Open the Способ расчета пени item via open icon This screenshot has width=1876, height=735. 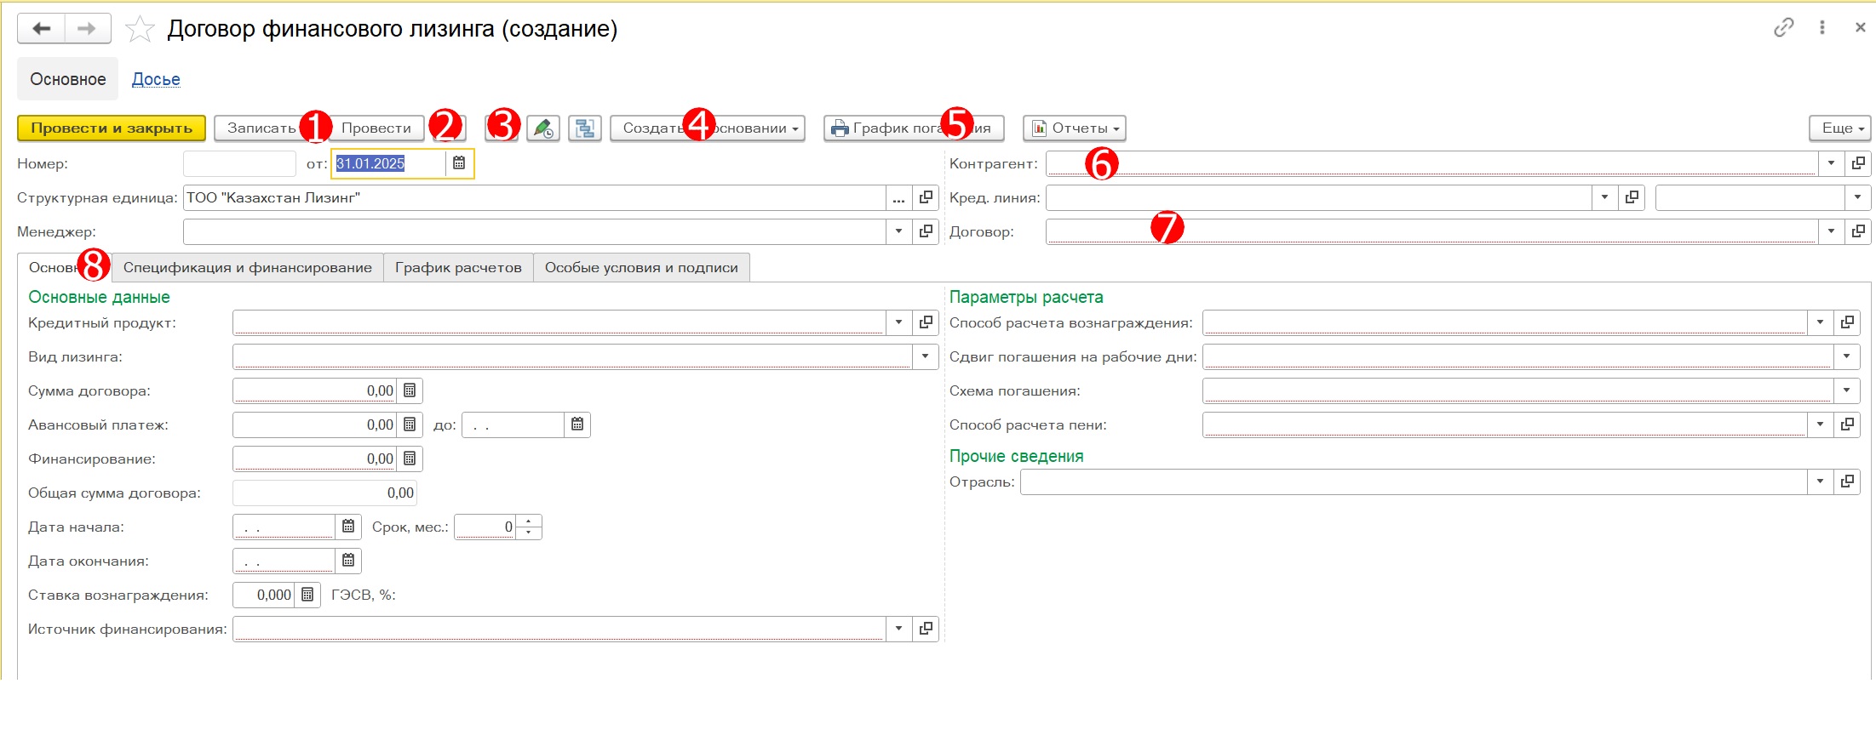point(1847,424)
